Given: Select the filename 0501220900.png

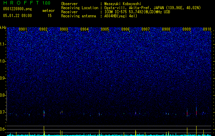Looking at the screenshot, I should [x=17, y=9].
